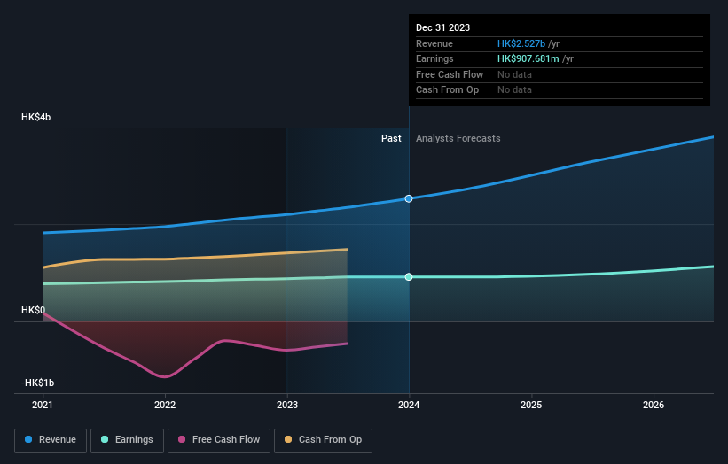Click the 2024 x-axis label

[x=409, y=405]
